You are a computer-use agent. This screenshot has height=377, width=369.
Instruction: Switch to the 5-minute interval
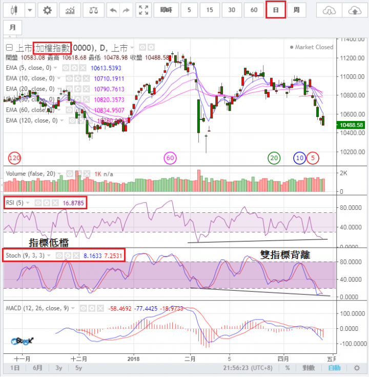[x=189, y=10]
